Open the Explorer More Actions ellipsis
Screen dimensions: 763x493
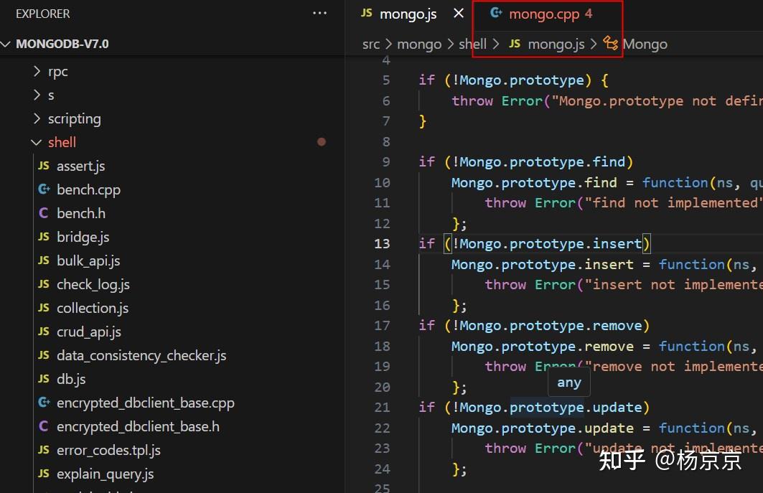click(x=319, y=13)
